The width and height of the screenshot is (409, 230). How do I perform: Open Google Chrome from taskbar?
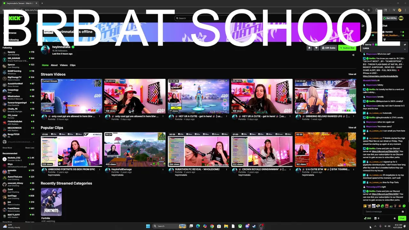click(x=212, y=226)
